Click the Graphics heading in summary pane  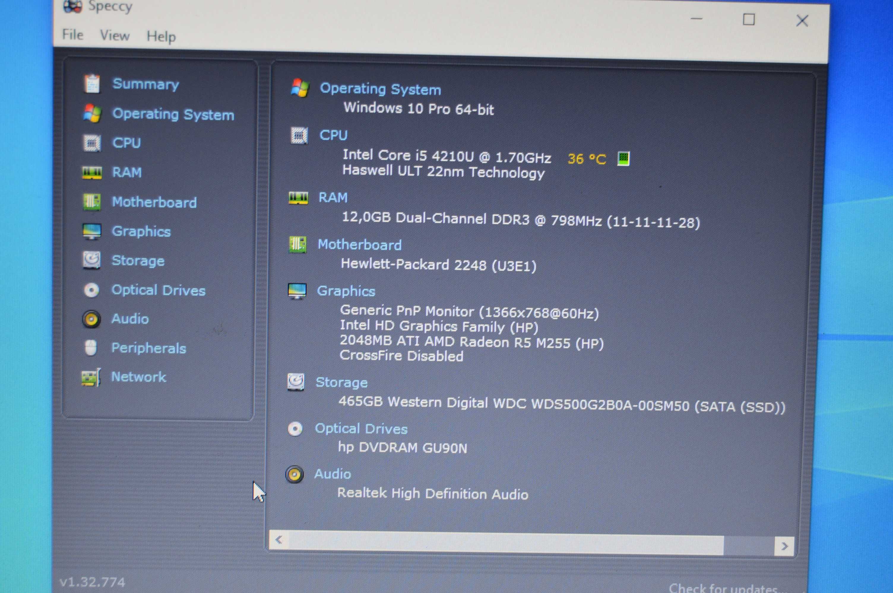click(346, 291)
